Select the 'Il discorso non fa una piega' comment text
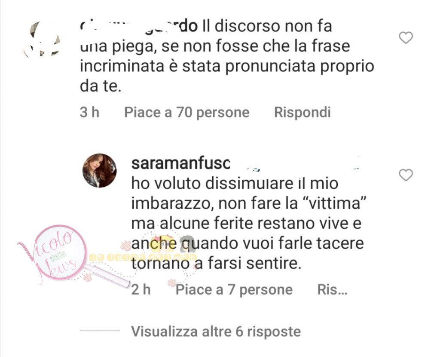Viewport: 440px width, 357px height. 227,56
